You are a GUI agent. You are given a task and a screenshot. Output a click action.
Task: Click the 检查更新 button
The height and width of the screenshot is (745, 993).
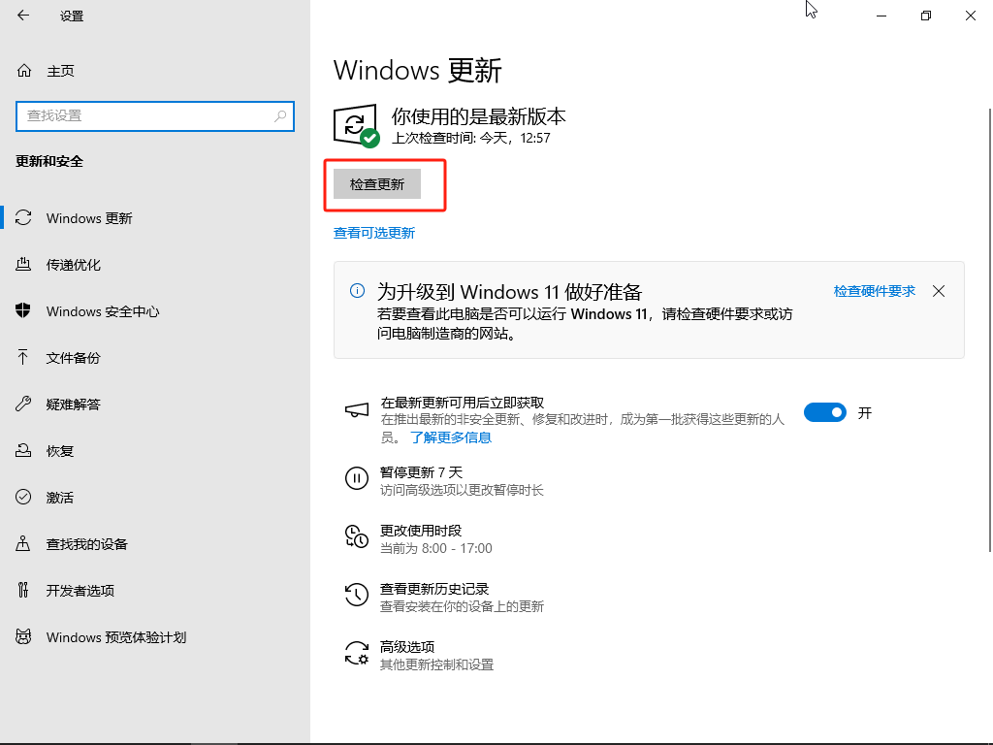pyautogui.click(x=375, y=183)
